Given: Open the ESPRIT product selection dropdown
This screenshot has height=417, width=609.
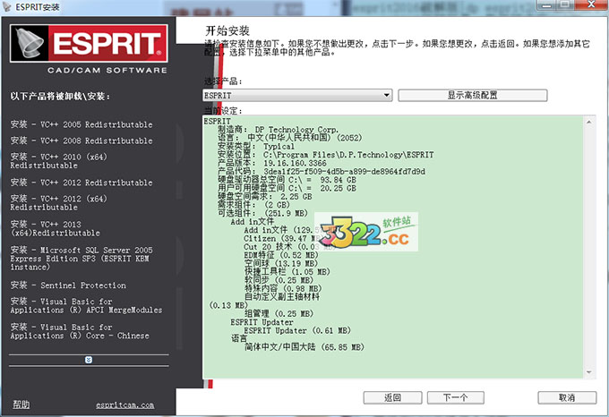Looking at the screenshot, I should [297, 96].
